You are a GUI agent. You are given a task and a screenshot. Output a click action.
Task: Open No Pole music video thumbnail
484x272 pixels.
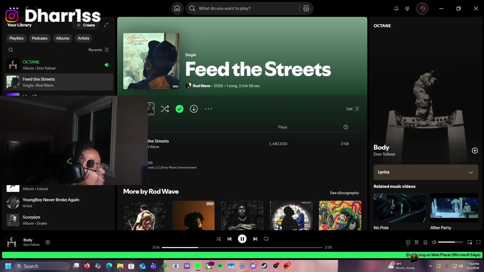400,208
